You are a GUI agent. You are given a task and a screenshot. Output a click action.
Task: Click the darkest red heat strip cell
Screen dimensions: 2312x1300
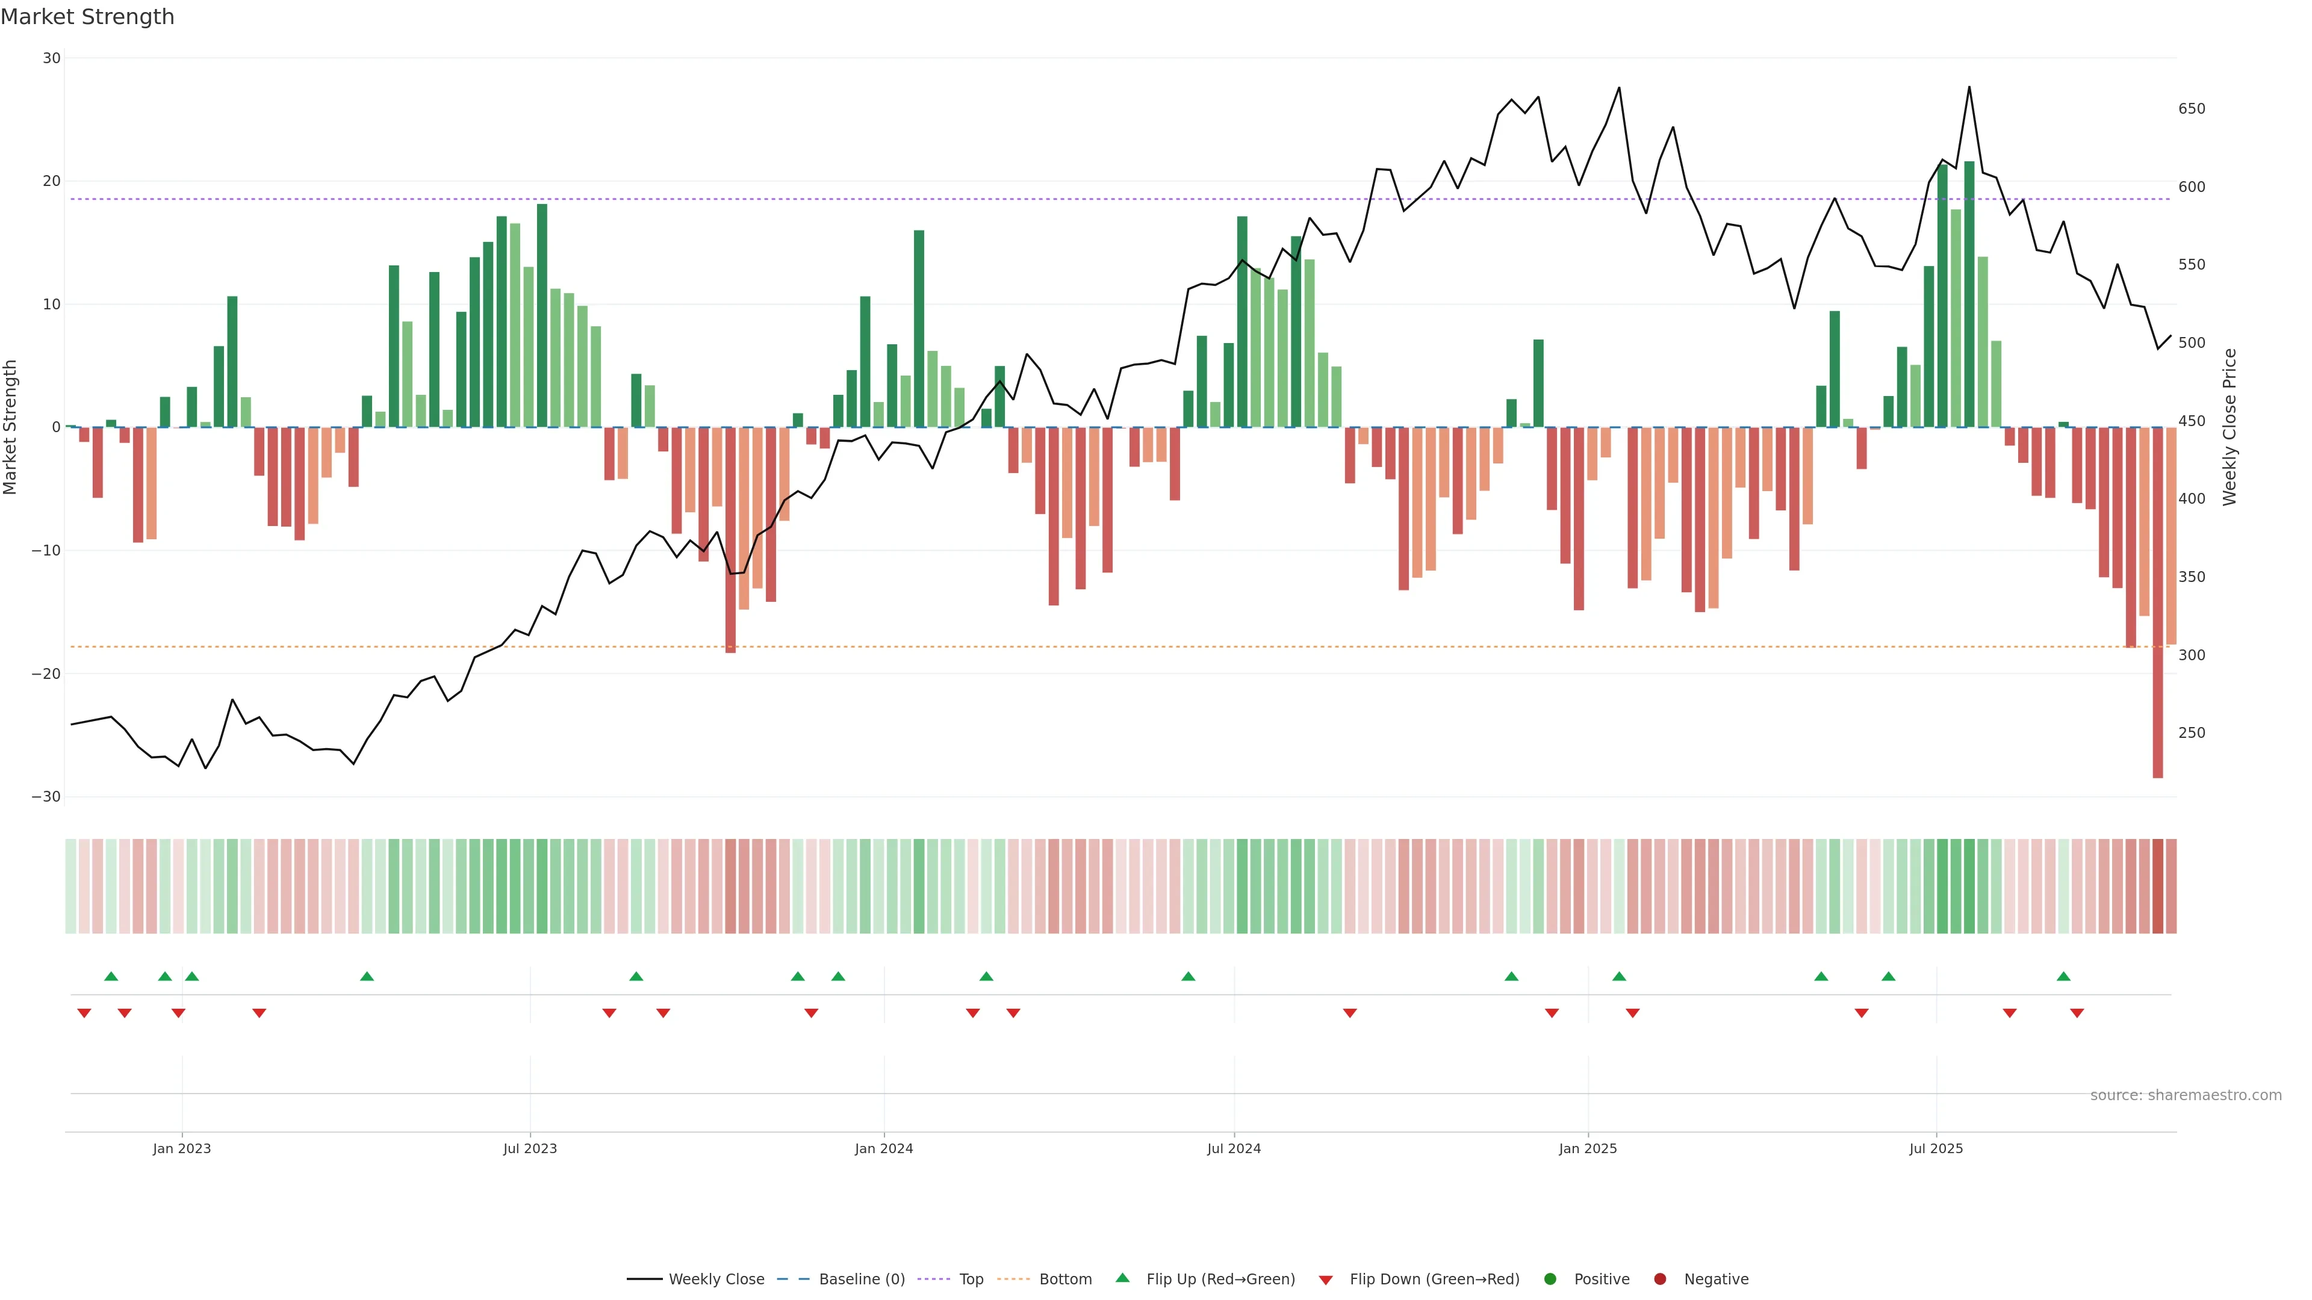tap(2158, 885)
